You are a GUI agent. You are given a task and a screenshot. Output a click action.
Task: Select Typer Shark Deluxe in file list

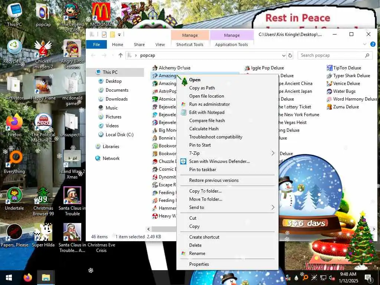pyautogui.click(x=348, y=76)
